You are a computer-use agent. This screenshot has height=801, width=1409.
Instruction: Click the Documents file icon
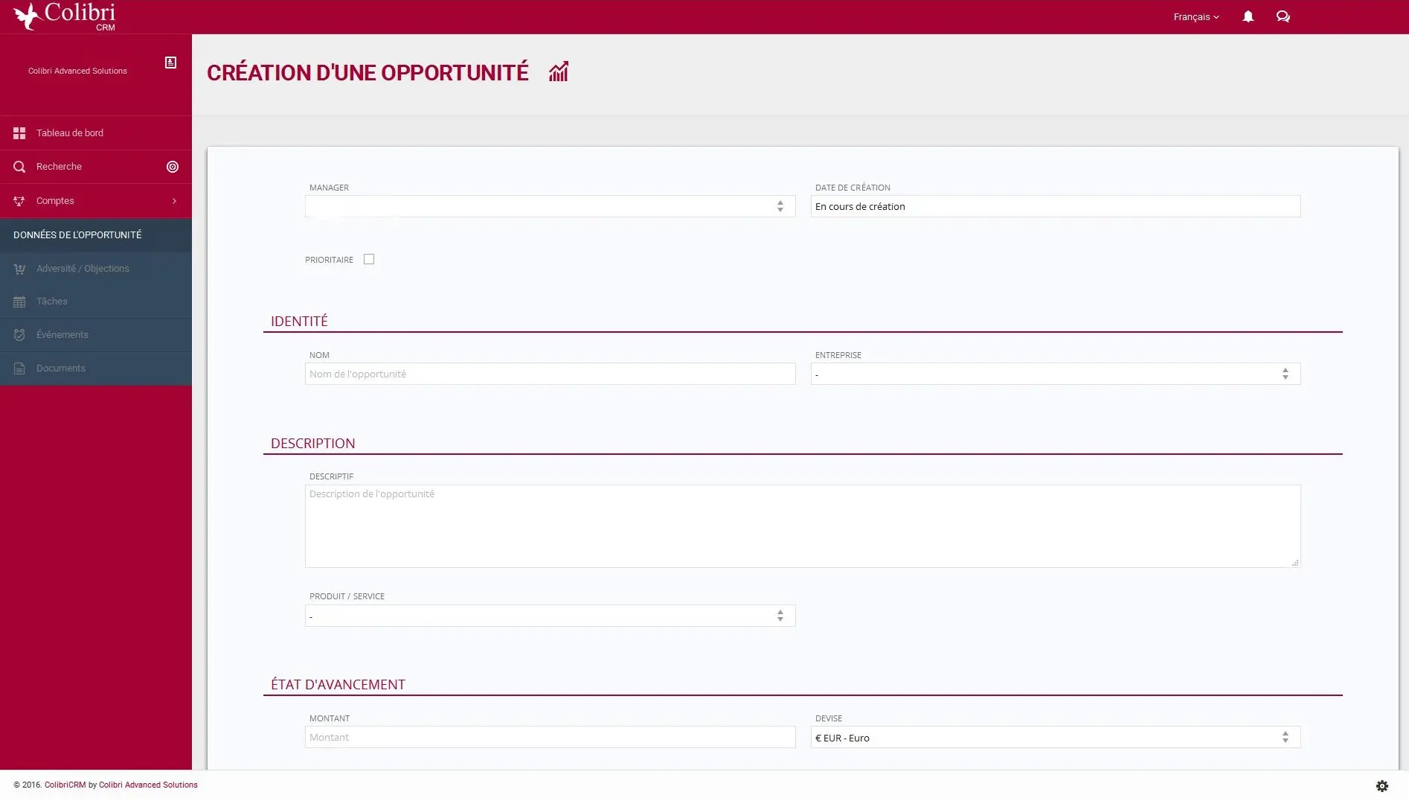point(19,368)
